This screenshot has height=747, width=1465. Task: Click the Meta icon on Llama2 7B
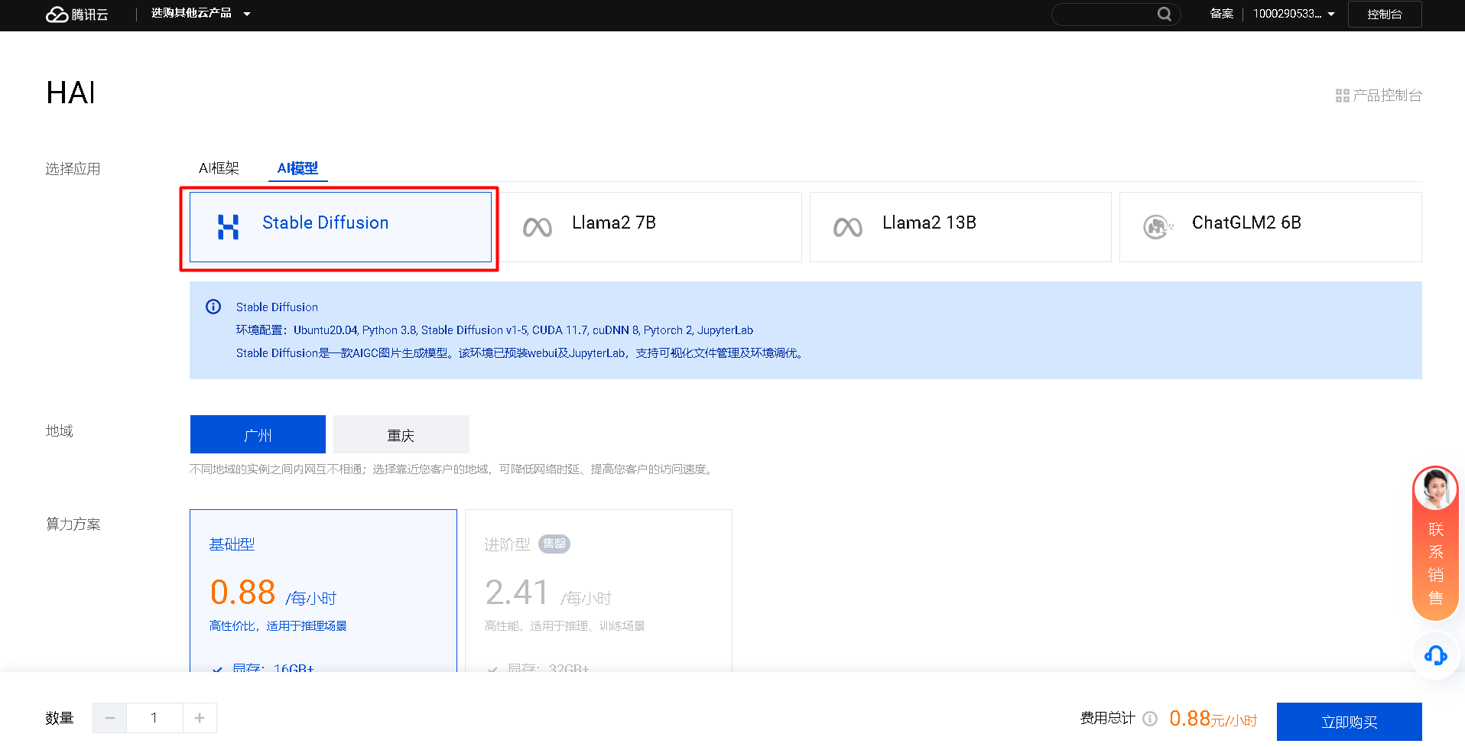click(538, 227)
